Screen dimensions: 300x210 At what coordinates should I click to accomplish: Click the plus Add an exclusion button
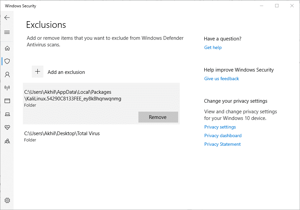38,72
